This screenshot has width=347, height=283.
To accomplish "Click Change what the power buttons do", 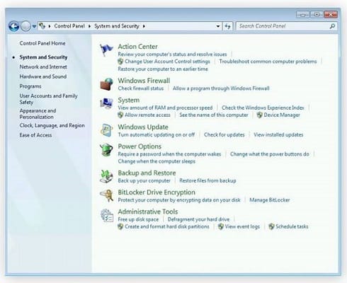I will pos(270,154).
